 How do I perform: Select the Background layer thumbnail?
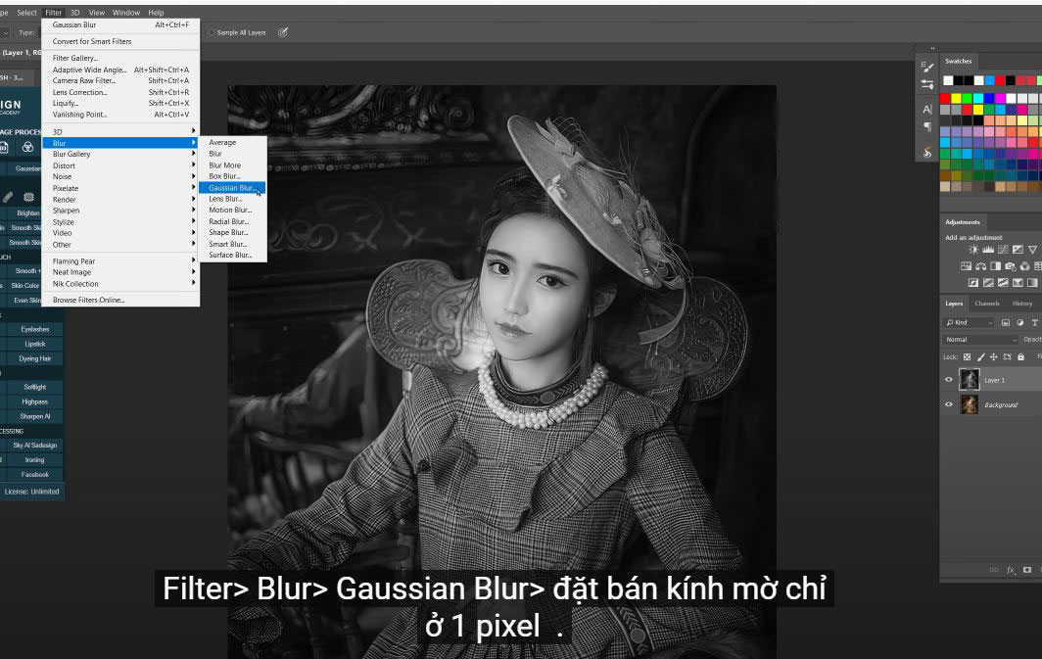pos(969,404)
